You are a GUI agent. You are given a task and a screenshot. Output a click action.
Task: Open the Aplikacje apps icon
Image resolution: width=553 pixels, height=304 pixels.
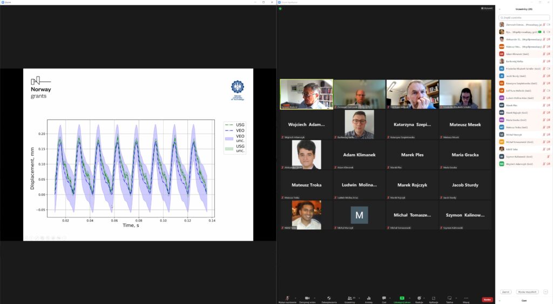pyautogui.click(x=433, y=298)
